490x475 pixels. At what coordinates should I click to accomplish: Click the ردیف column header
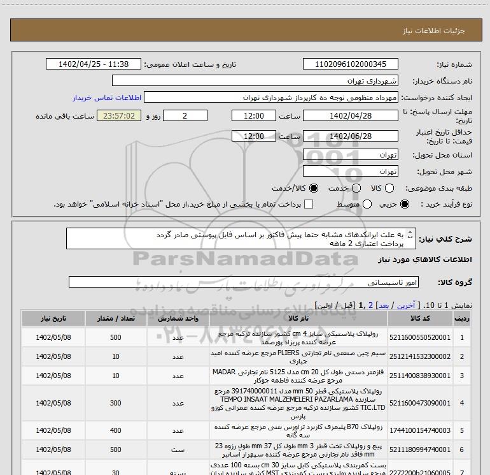tap(462, 319)
